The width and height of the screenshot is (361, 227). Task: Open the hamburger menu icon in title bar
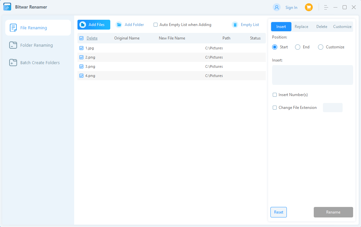(x=326, y=7)
